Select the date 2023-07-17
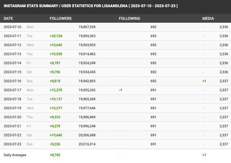 13,90
